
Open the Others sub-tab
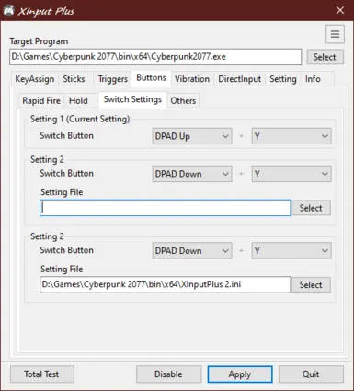coord(183,100)
